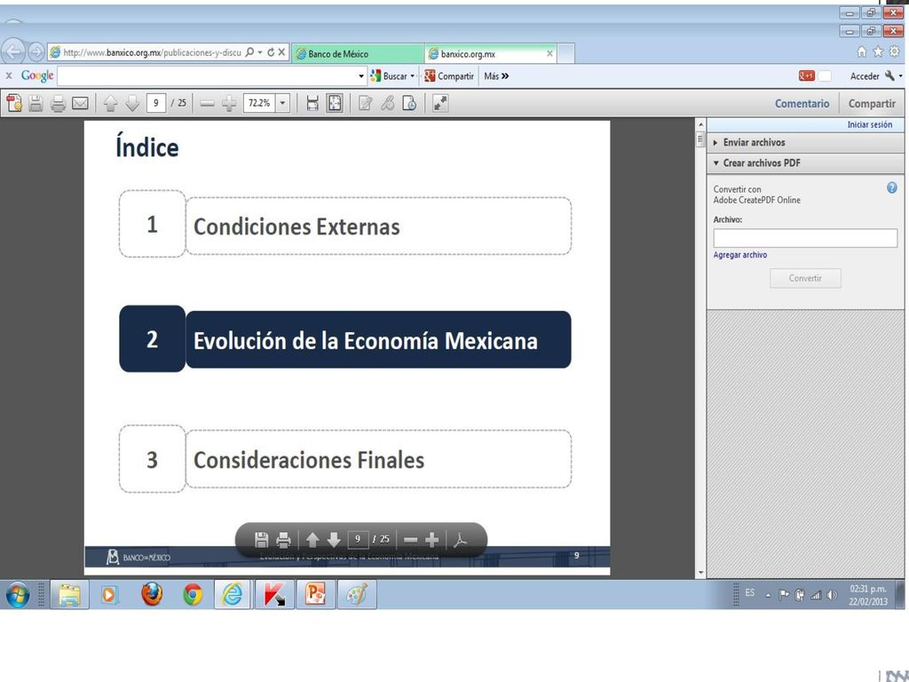Open the Comentario pane

click(x=802, y=103)
